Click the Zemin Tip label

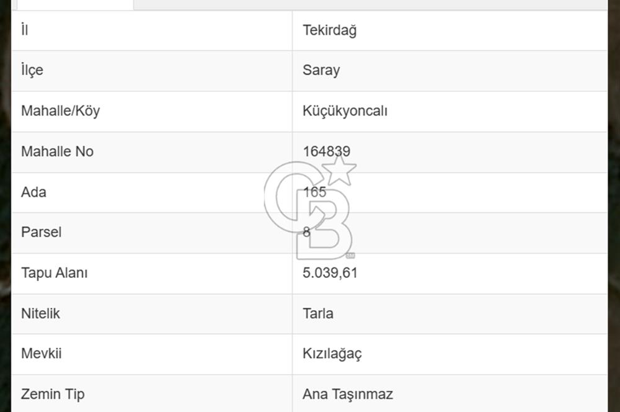click(x=53, y=394)
